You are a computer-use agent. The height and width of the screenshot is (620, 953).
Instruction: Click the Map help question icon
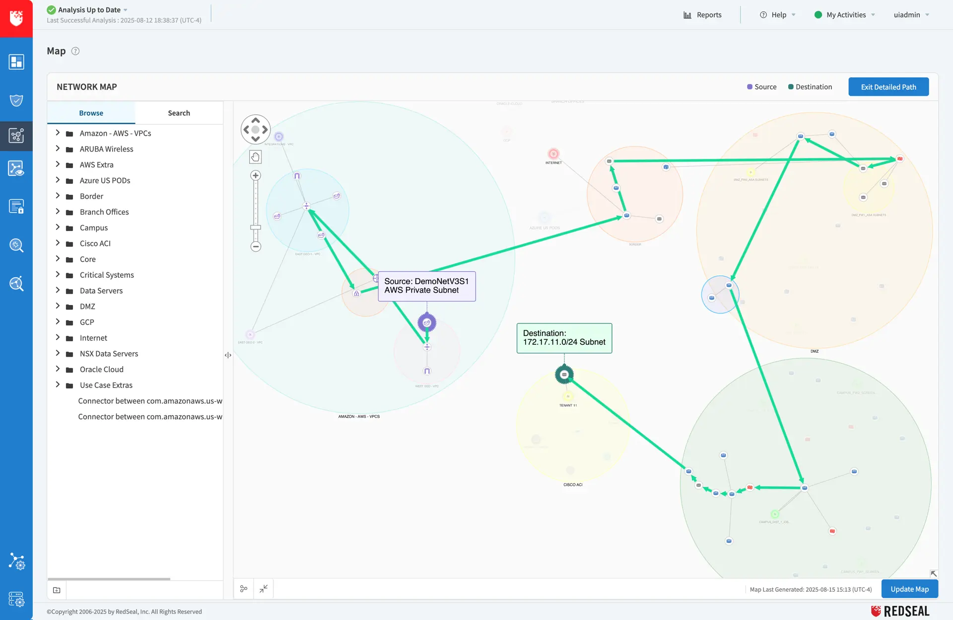click(x=75, y=51)
